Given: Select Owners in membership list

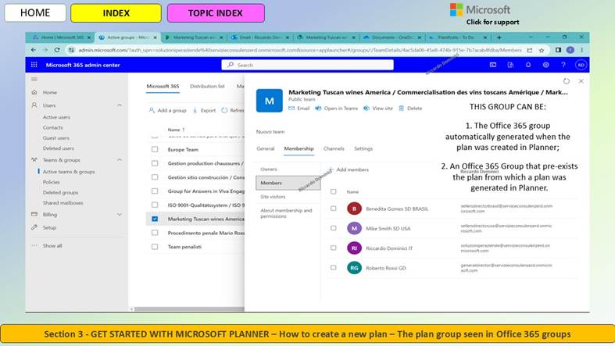Looking at the screenshot, I should [x=269, y=169].
